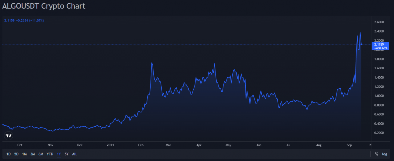Click the Sep marker on time axis

[x=349, y=145]
